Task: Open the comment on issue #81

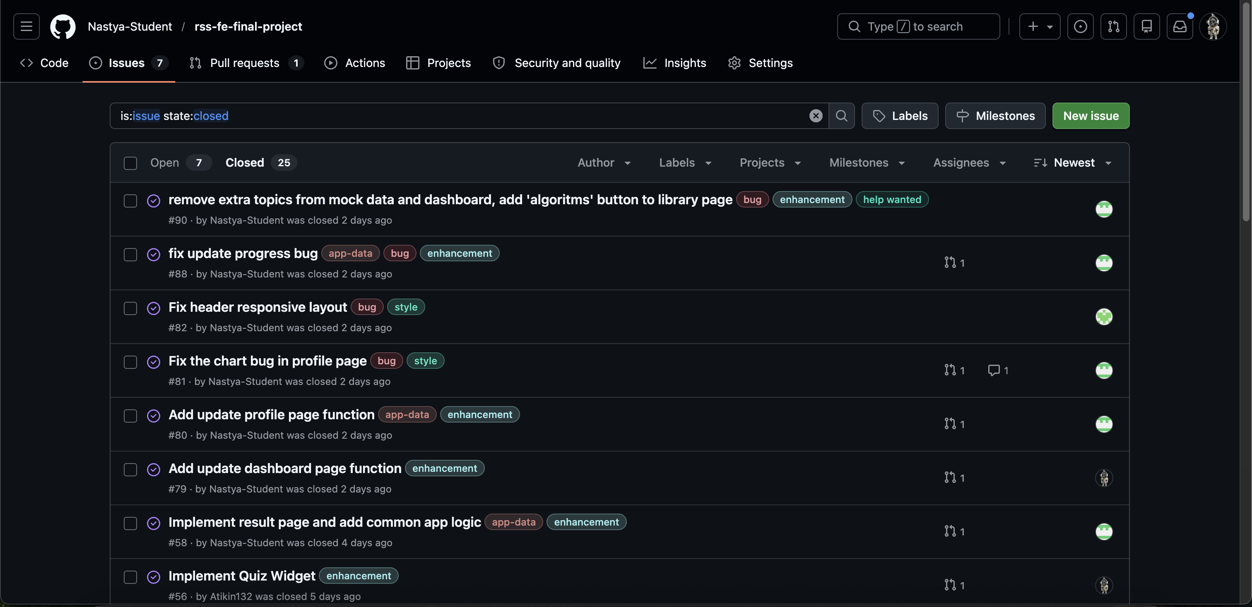Action: tap(997, 370)
